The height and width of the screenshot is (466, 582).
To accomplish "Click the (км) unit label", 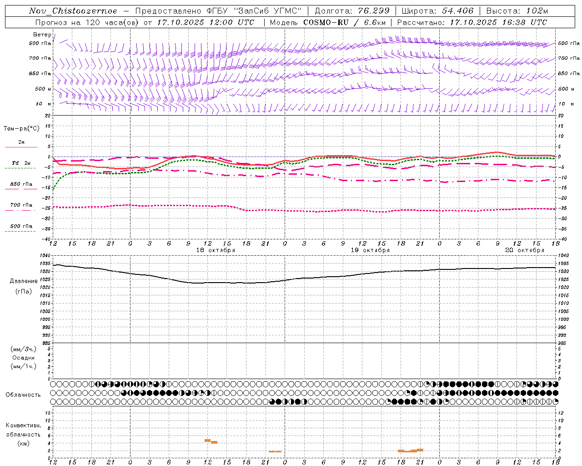I will point(23,443).
